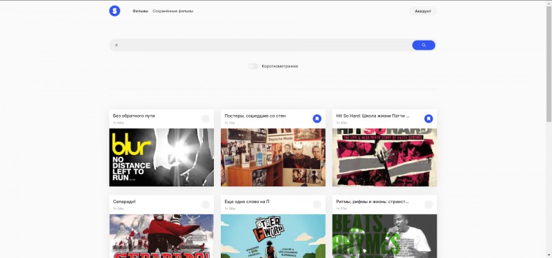Image resolution: width=552 pixels, height=258 pixels.
Task: Toggle the Короткометражки switch
Action: click(x=253, y=66)
